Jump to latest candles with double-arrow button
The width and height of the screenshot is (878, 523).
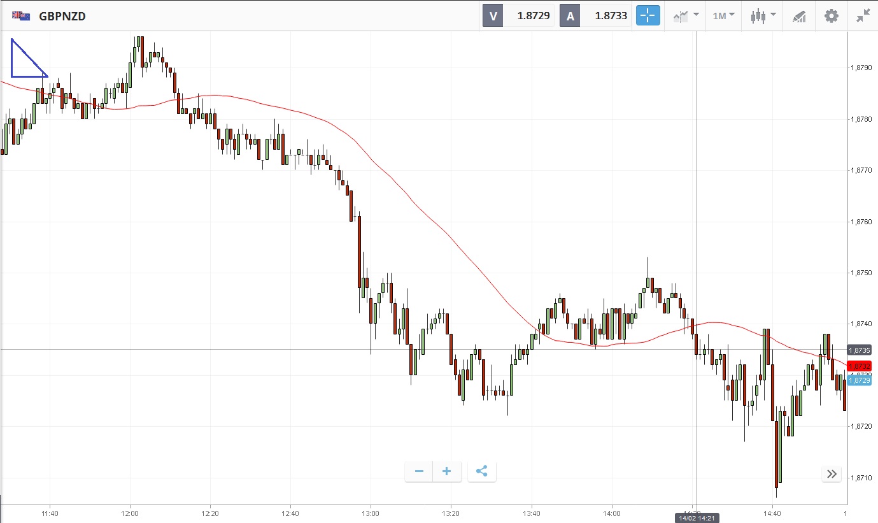pos(832,474)
